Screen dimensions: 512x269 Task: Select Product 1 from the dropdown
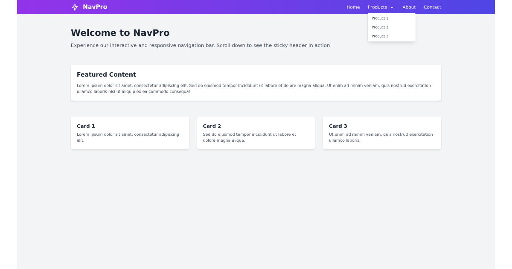(379, 18)
